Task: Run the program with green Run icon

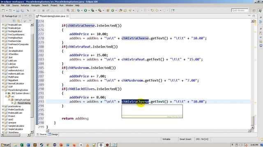Action: 85,11
